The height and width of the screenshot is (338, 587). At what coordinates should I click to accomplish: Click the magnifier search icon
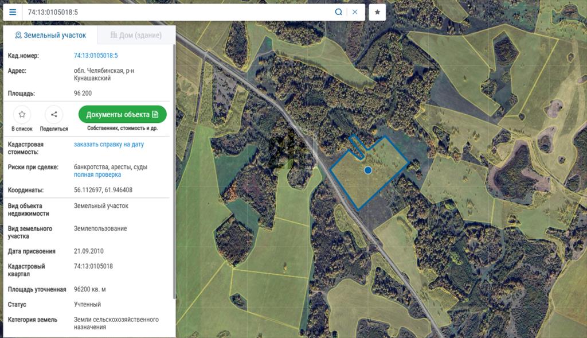(339, 12)
